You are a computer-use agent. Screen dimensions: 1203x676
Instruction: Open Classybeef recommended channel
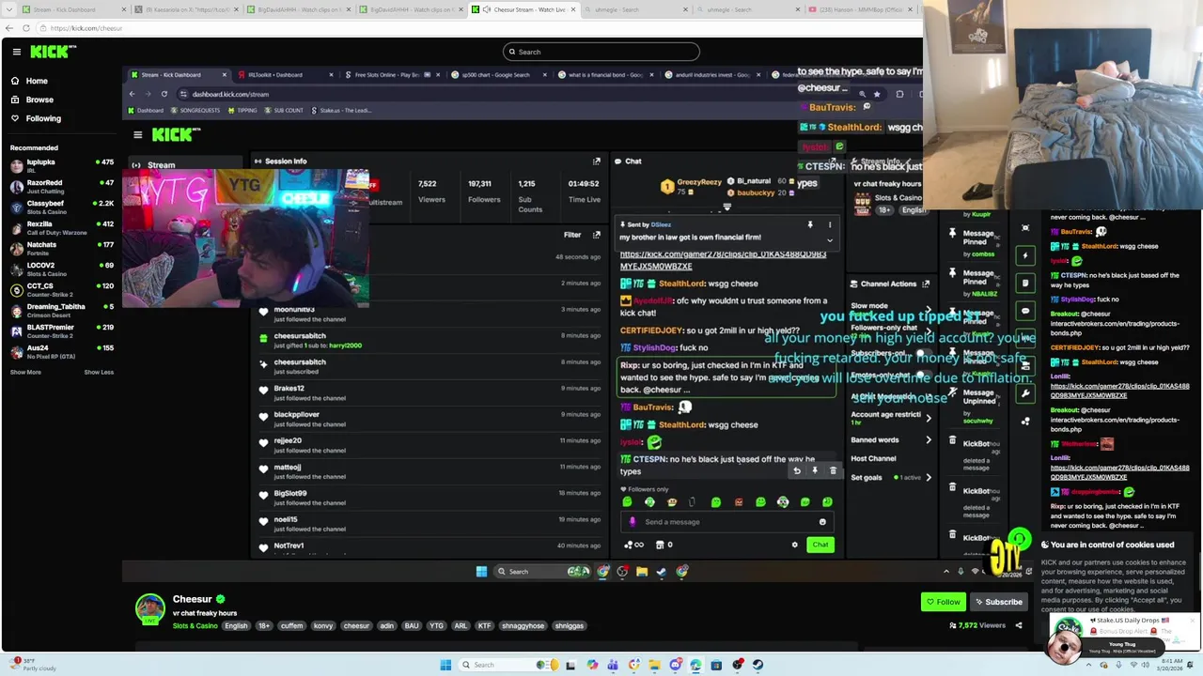61,207
